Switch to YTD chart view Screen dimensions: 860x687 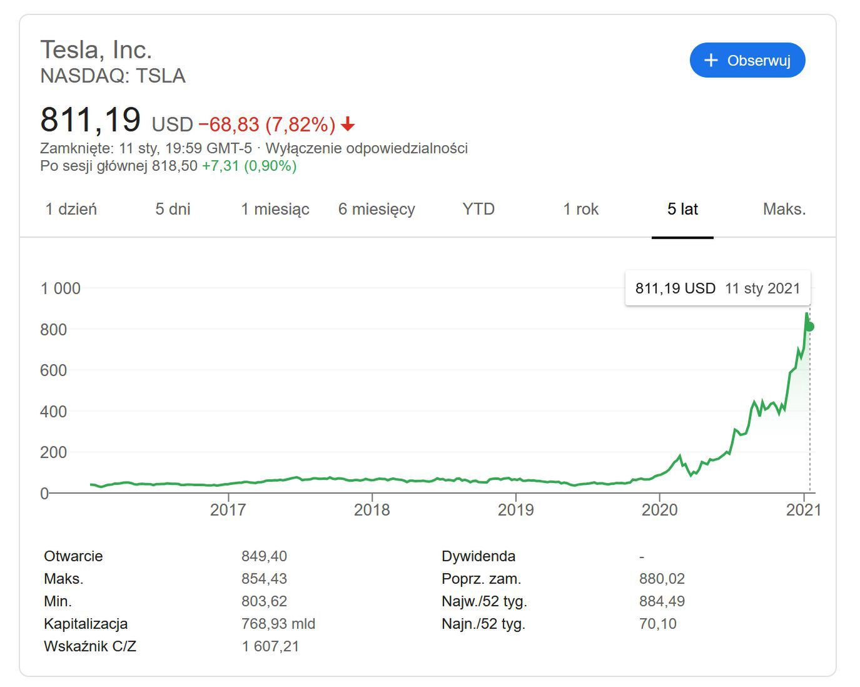pyautogui.click(x=478, y=209)
